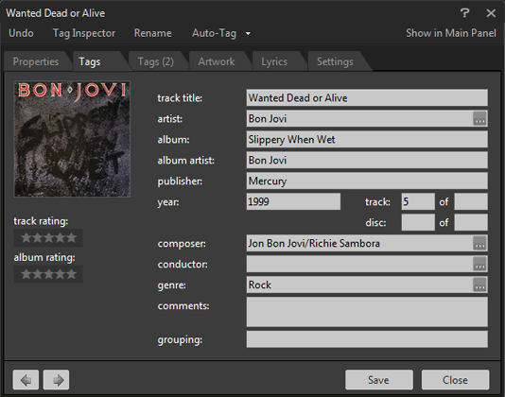This screenshot has width=505, height=397.
Task: Choose Rename in the toolbar
Action: 152,33
